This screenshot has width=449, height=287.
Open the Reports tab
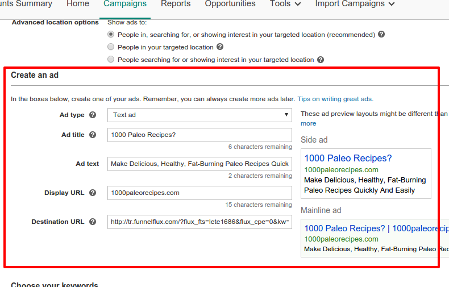coord(176,4)
